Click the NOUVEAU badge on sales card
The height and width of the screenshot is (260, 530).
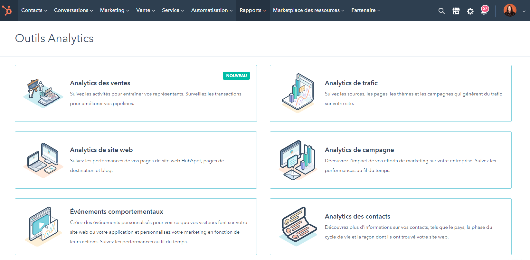click(236, 76)
